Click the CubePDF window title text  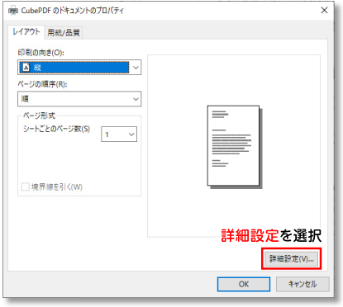pyautogui.click(x=73, y=11)
